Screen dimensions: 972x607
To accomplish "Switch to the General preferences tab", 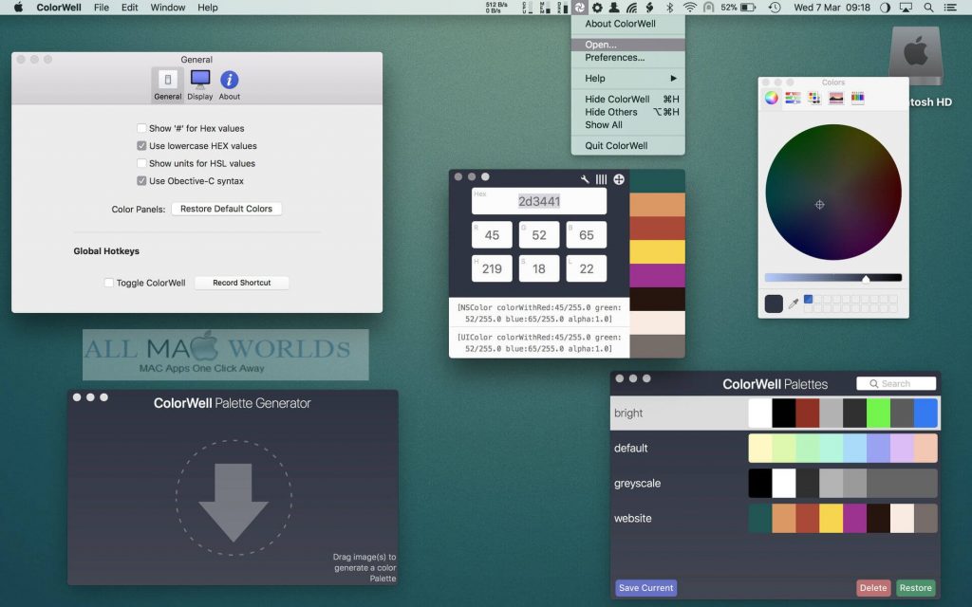I will point(168,84).
